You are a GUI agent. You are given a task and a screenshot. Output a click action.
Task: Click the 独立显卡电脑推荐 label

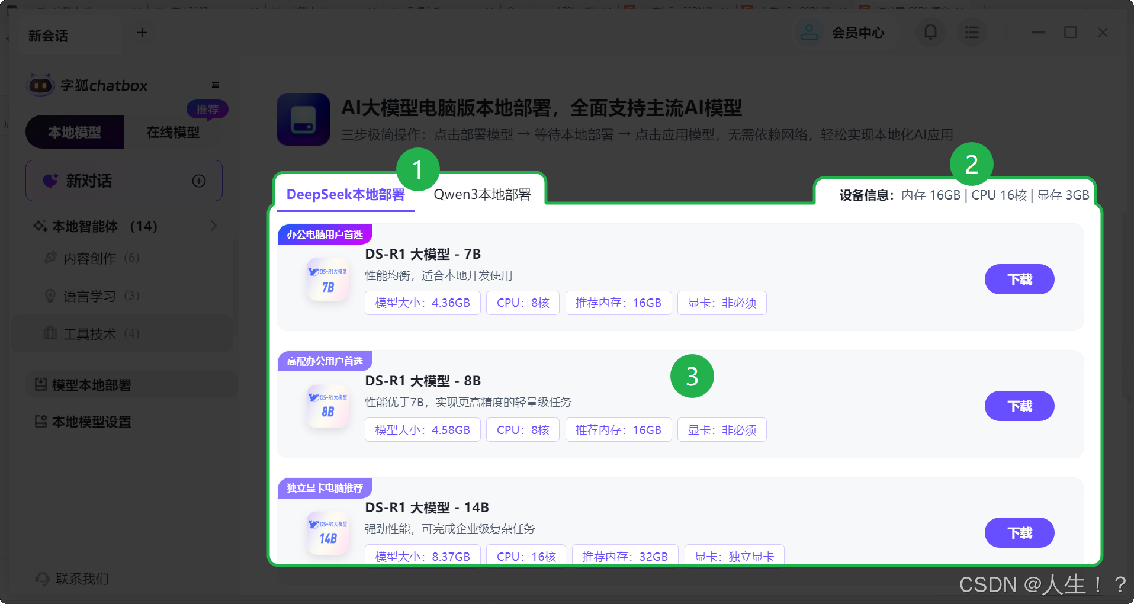coord(325,488)
